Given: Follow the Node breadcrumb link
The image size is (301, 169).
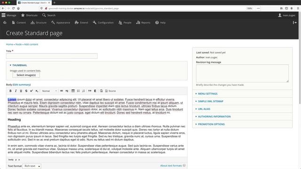Looking at the screenshot, I should tap(18, 44).
